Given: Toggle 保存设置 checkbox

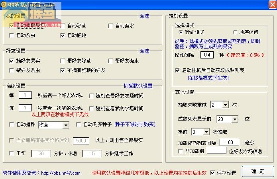Looking at the screenshot, I should (212, 173).
